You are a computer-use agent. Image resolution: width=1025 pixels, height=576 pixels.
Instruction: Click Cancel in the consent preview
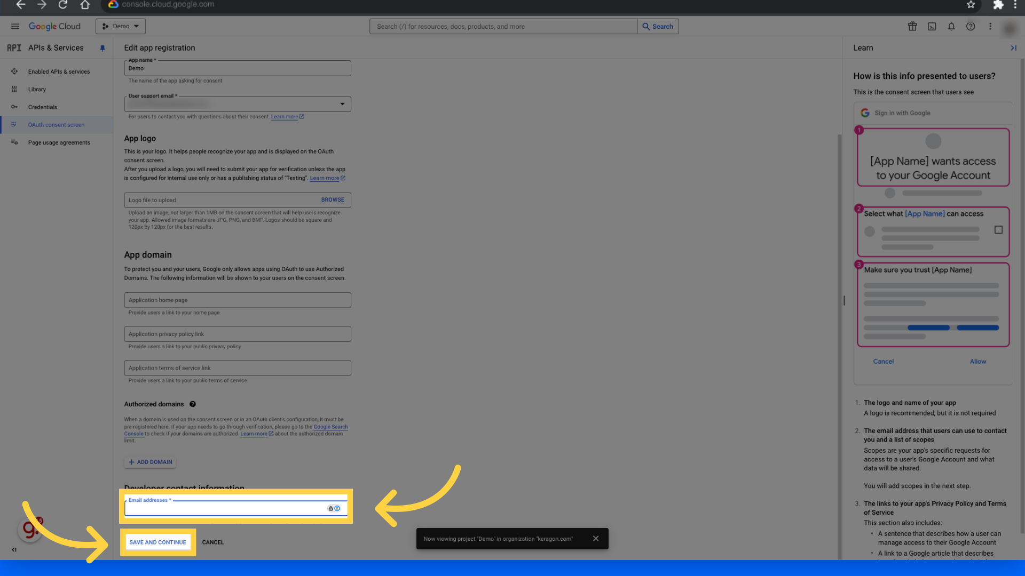pyautogui.click(x=883, y=362)
